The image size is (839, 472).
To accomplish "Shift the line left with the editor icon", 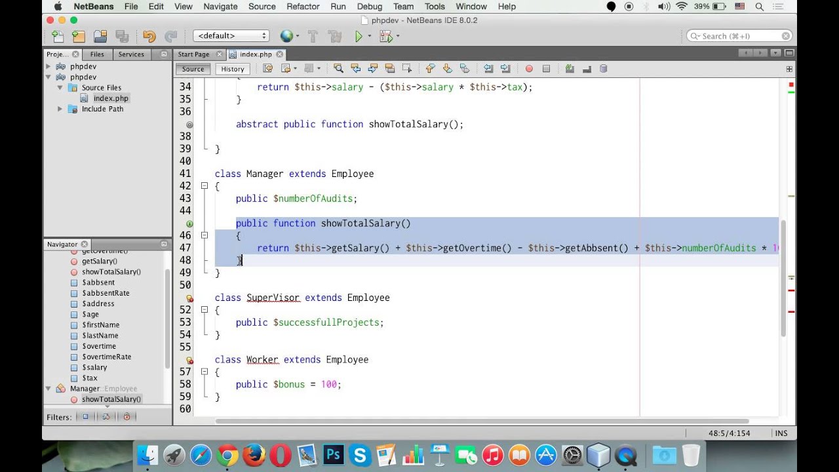I will (x=488, y=68).
